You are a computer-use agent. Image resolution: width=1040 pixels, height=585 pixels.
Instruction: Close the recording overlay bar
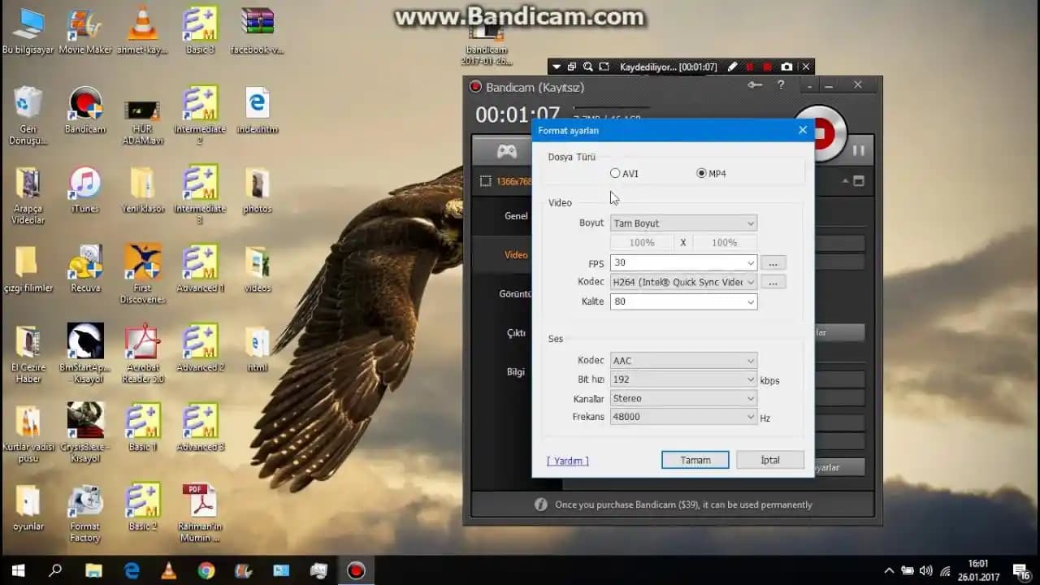[x=805, y=67]
